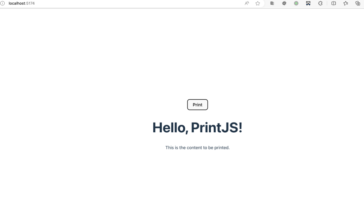This screenshot has height=203, width=364.
Task: Toggle the favorites star on this page
Action: point(257,3)
